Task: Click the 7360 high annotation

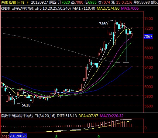Action: (x=103, y=24)
